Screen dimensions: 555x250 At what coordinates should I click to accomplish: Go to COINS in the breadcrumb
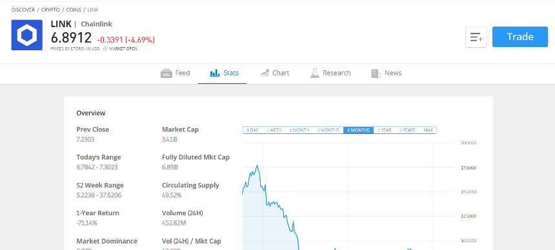pos(74,10)
